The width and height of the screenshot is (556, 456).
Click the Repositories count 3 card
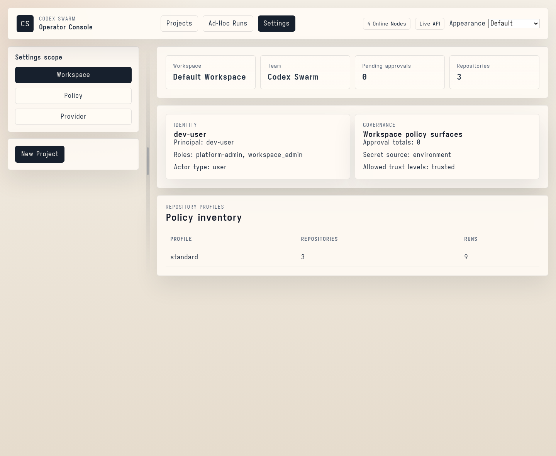point(494,72)
